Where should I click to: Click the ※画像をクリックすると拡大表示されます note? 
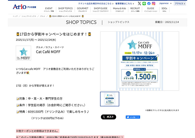(x=162, y=110)
